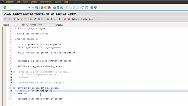Open the Environment menu
188x106 pixels.
[x=46, y=2]
